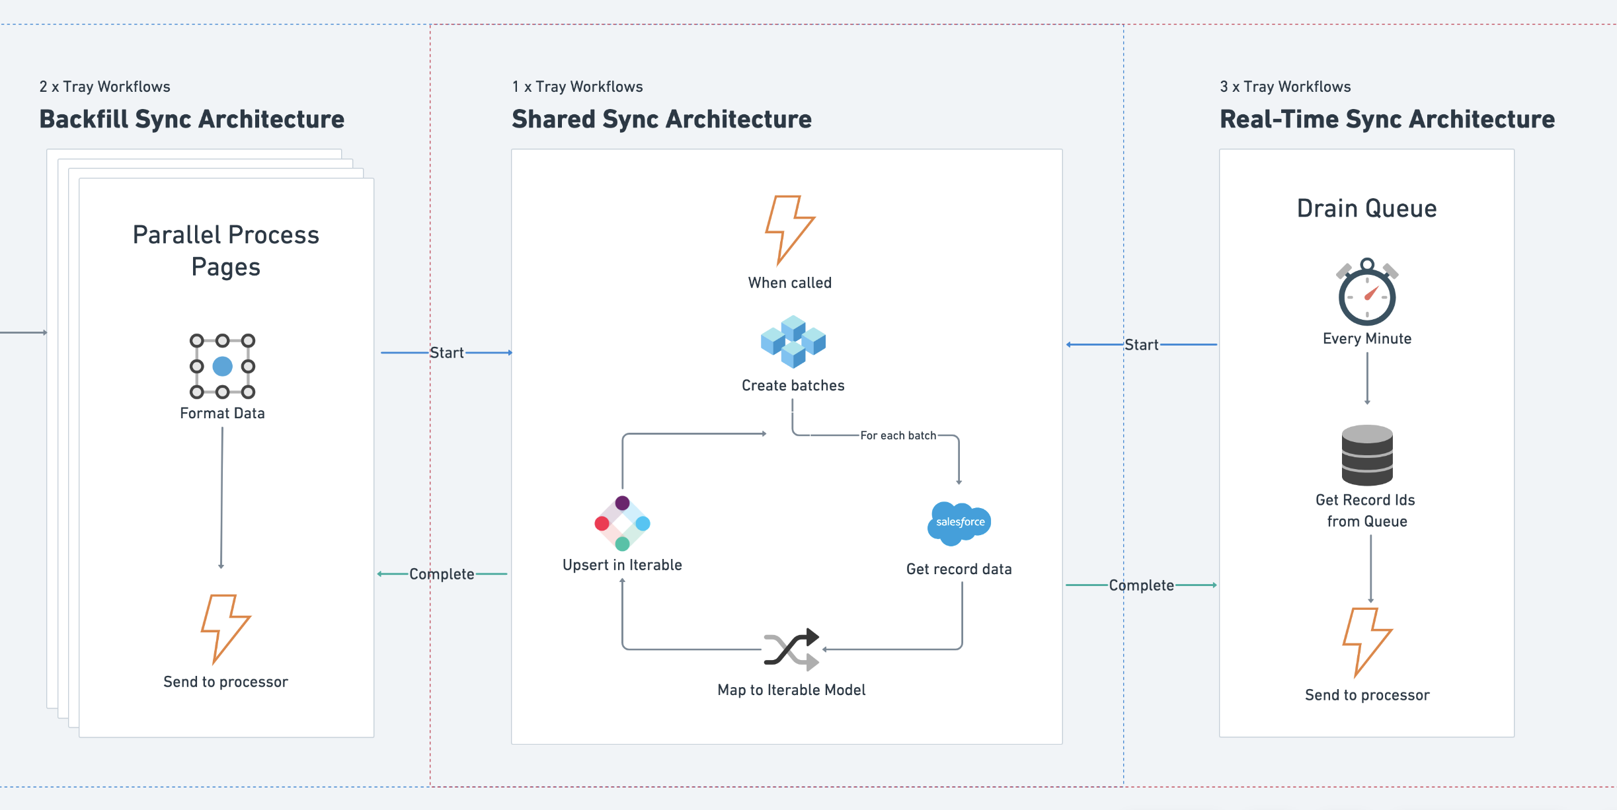The width and height of the screenshot is (1617, 810).
Task: Select the Map to Iterable Model shuffle icon
Action: click(791, 649)
